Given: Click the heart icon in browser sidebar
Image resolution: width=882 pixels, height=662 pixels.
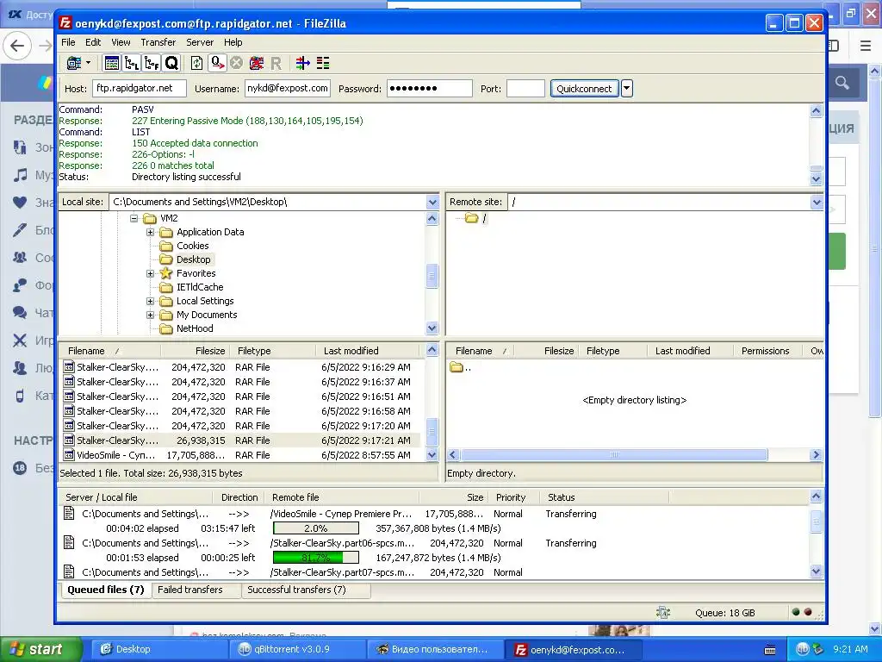Looking at the screenshot, I should pos(20,202).
